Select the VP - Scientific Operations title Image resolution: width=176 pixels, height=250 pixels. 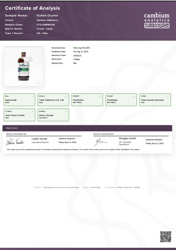click(125, 143)
